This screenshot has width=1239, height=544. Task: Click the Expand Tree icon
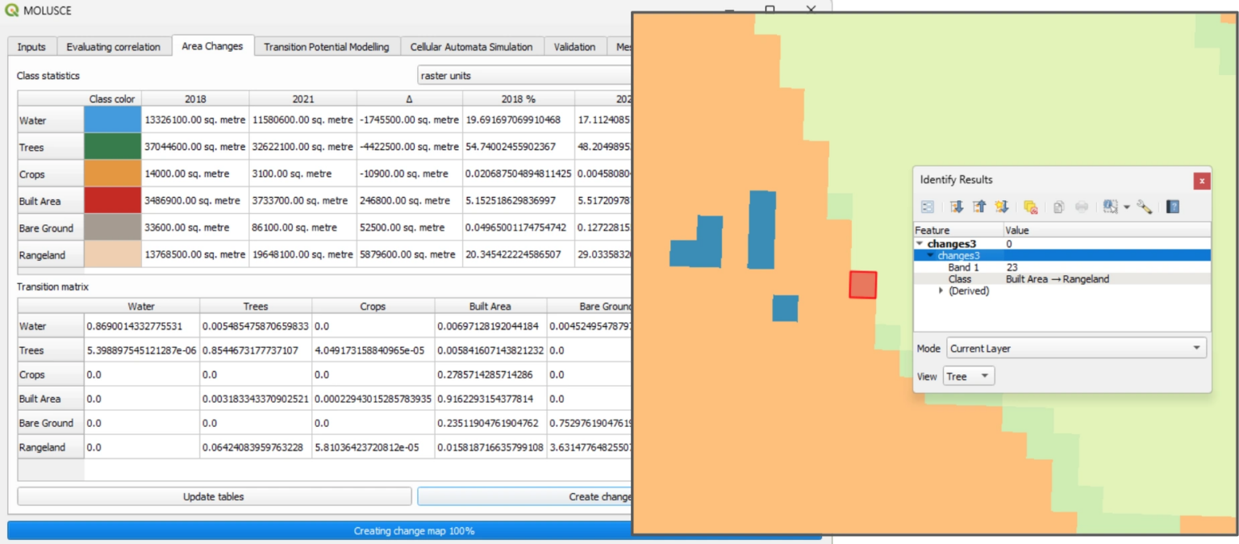click(957, 207)
